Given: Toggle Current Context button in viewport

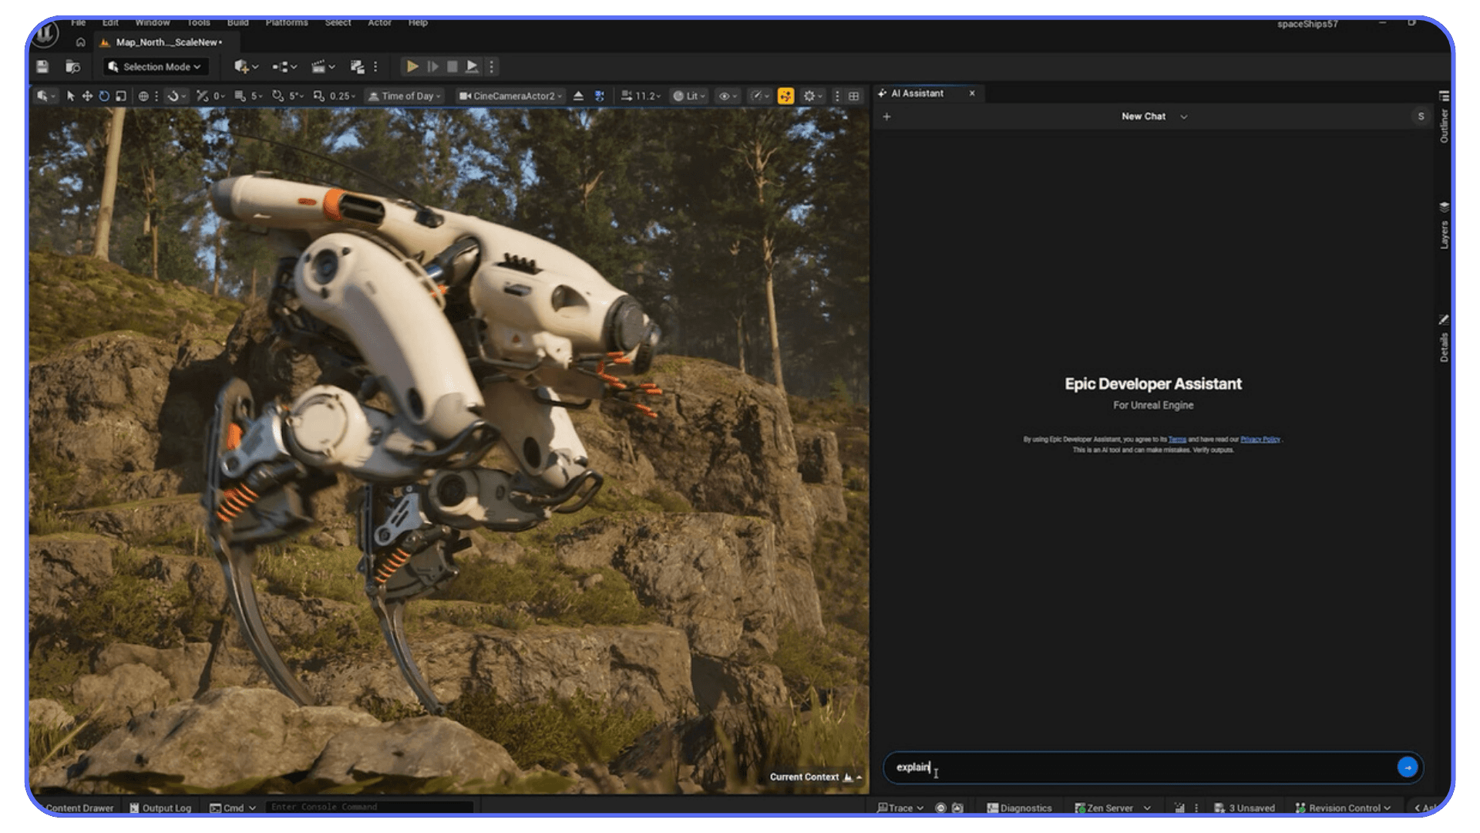Looking at the screenshot, I should pyautogui.click(x=816, y=777).
